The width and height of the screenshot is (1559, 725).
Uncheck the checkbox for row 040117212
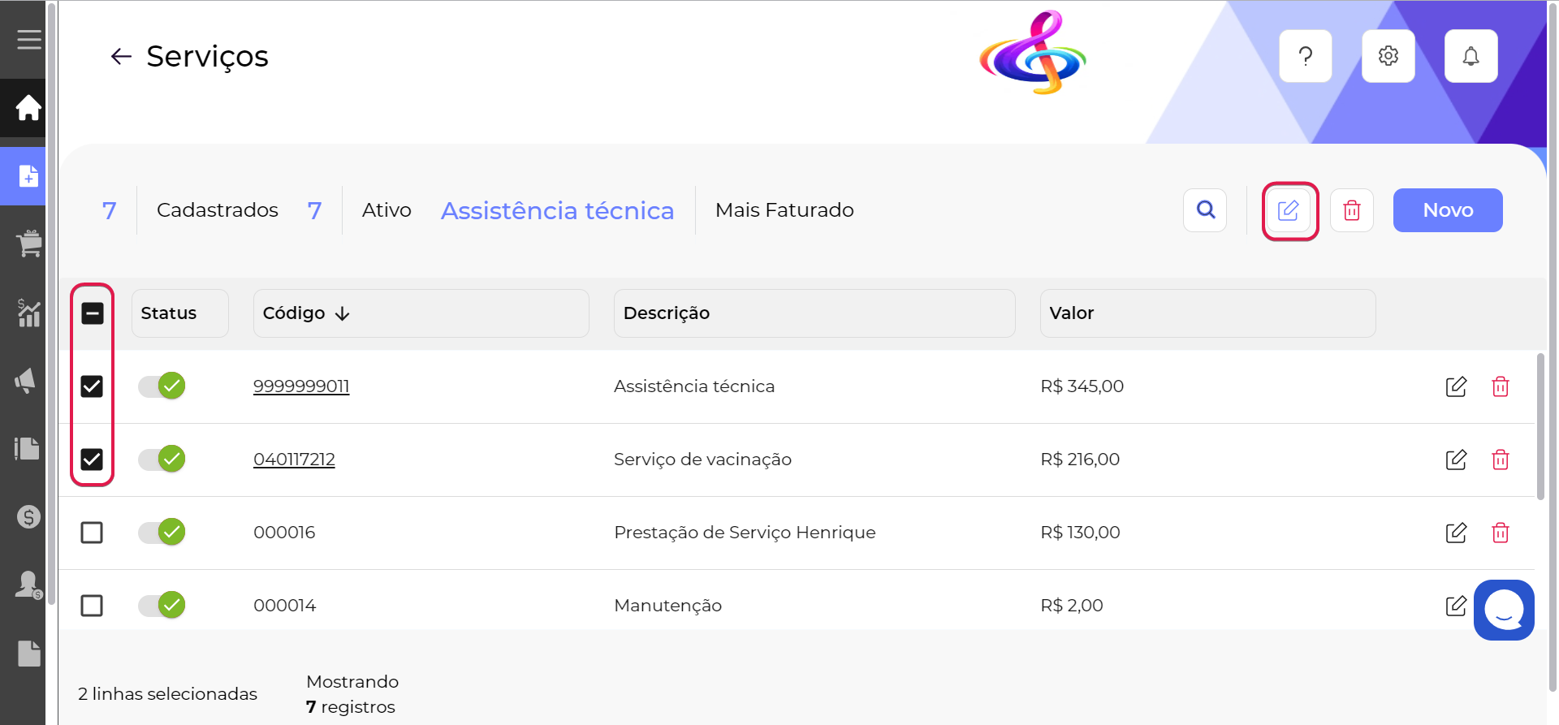coord(92,459)
